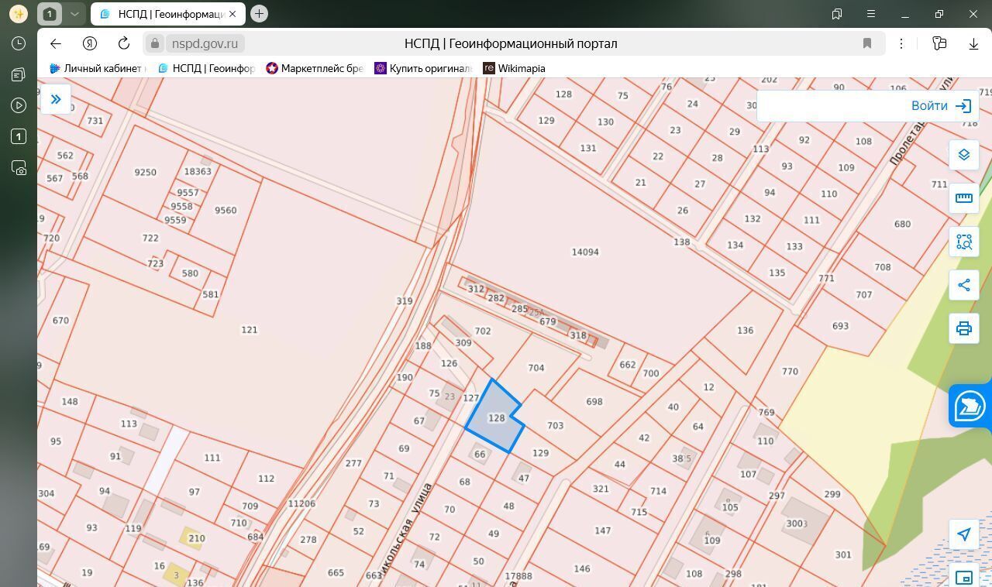The height and width of the screenshot is (587, 992).
Task: Reload the current page
Action: 124,43
